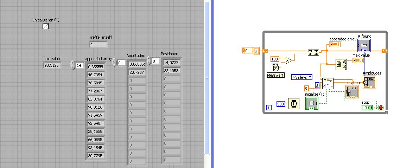Select appended array value 66,0595
400x168 pixels.
(x=96, y=140)
